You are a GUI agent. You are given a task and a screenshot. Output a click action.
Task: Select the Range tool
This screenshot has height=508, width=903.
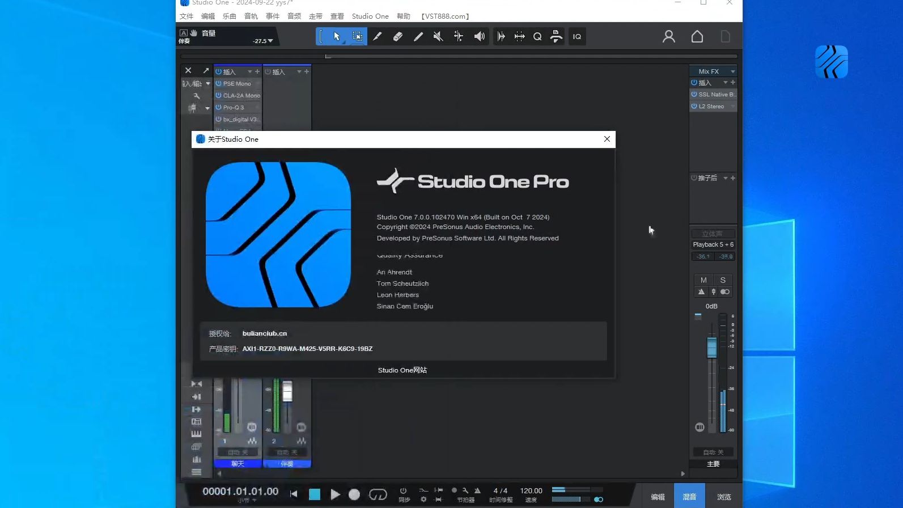click(x=357, y=36)
